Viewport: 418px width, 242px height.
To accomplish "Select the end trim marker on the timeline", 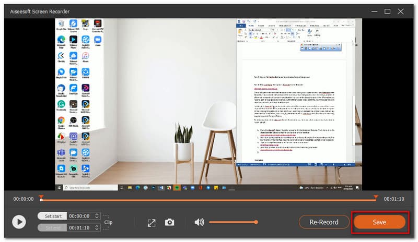I will (375, 198).
